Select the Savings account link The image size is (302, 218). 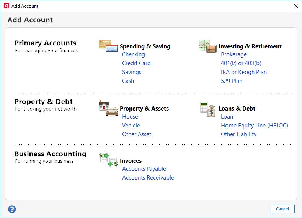[x=132, y=72]
